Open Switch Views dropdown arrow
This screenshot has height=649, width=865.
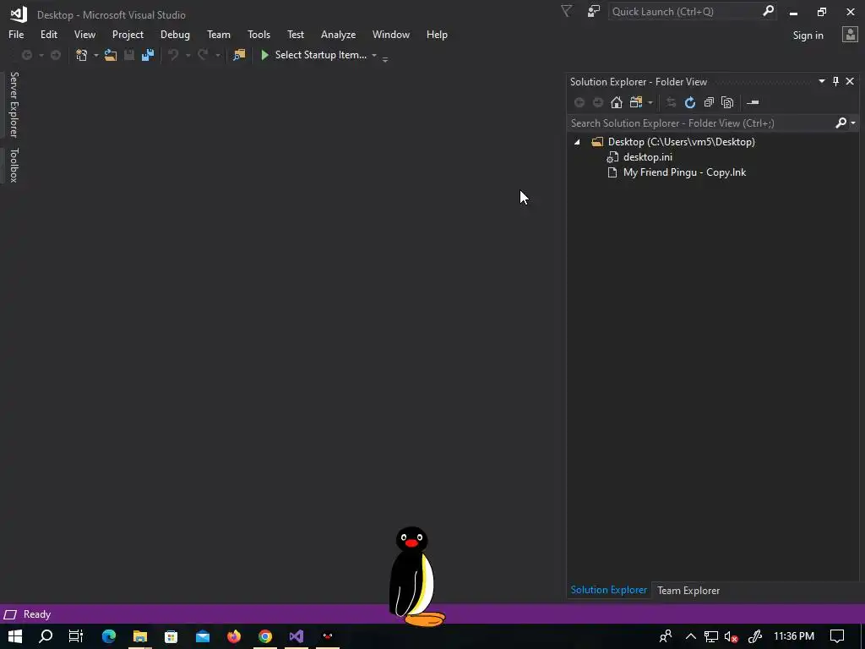650,102
